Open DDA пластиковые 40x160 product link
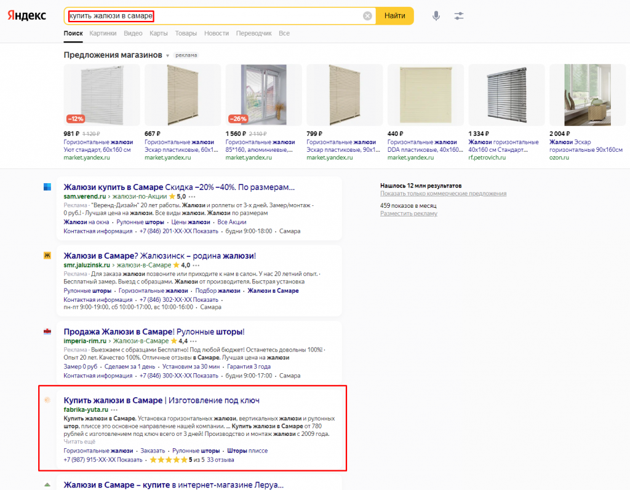This screenshot has height=490, width=630. coord(425,146)
